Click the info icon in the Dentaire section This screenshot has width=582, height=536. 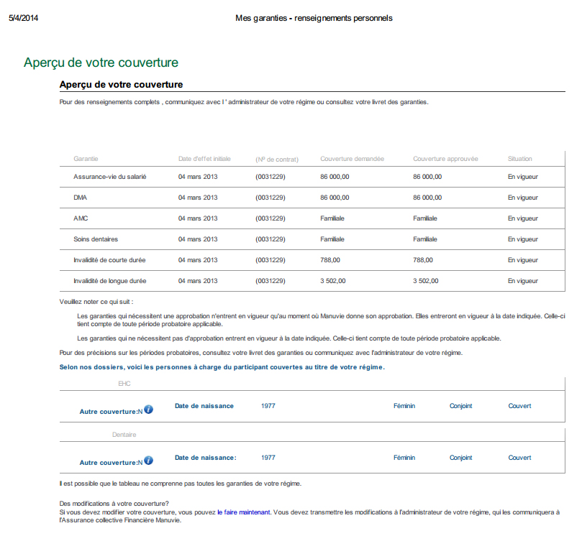coord(148,461)
